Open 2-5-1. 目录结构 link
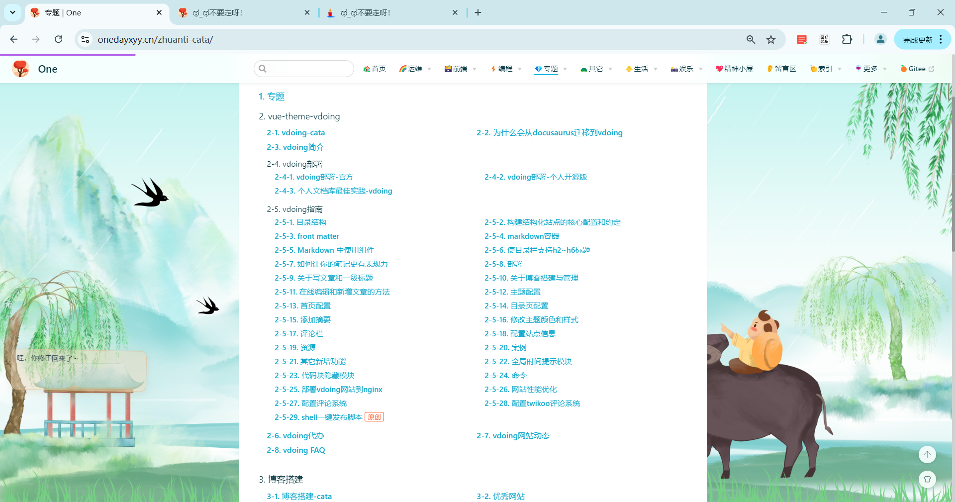Screen dimensions: 955x502 pos(300,222)
